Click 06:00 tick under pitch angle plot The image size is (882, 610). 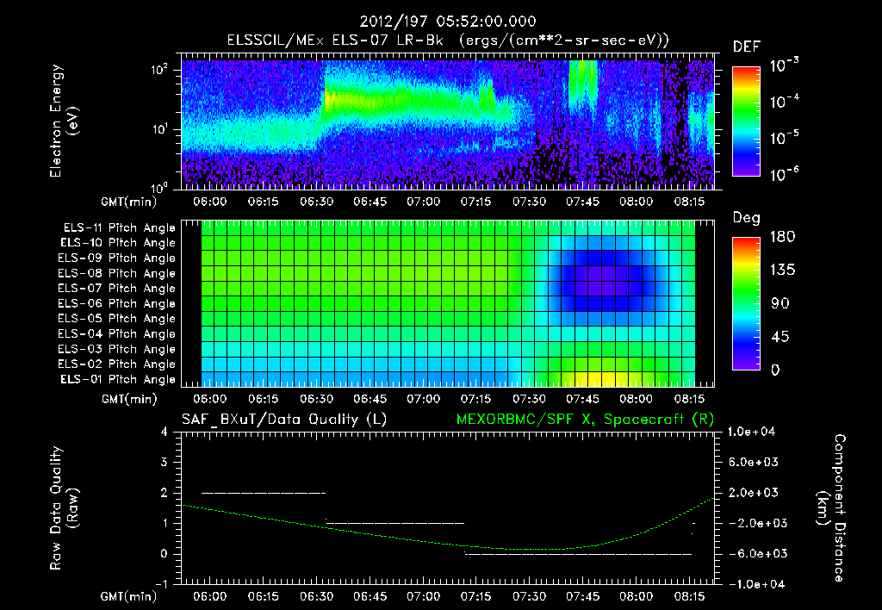tap(210, 399)
